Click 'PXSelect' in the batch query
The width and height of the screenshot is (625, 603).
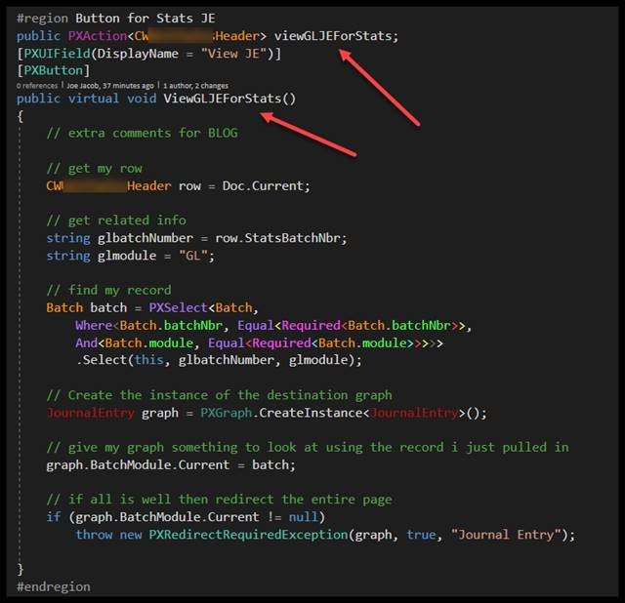pos(178,308)
